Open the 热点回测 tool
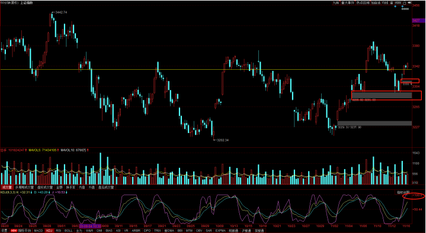The width and height of the screenshot is (426, 233). pyautogui.click(x=363, y=3)
